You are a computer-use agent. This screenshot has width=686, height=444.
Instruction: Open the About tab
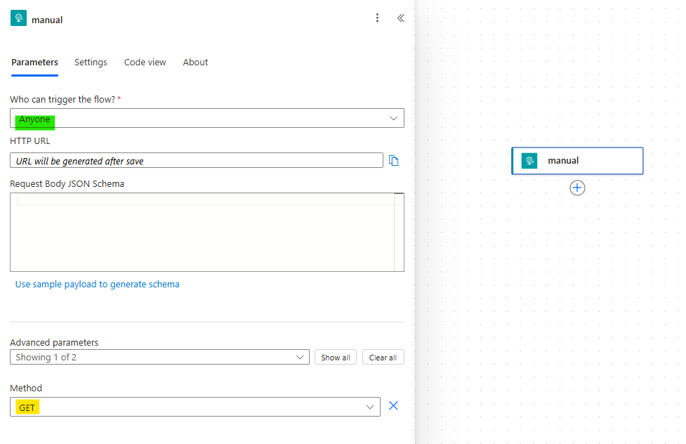[x=195, y=62]
